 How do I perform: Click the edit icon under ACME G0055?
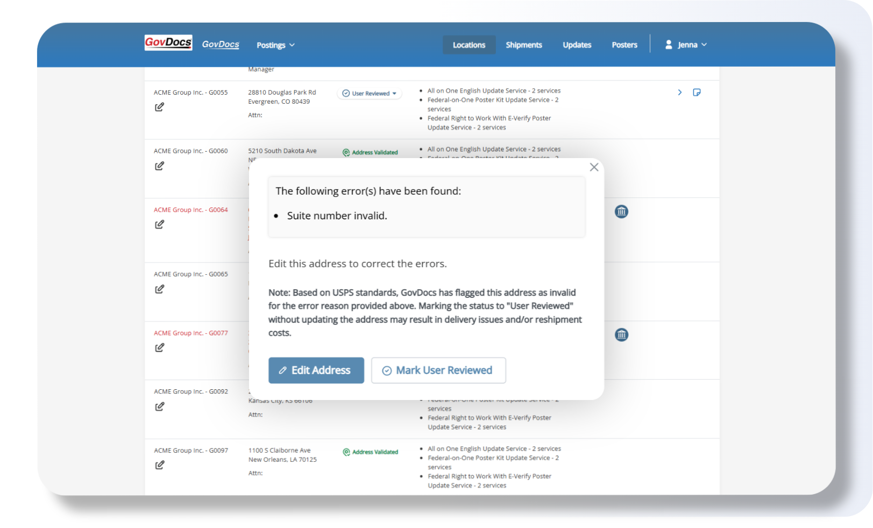(x=159, y=107)
